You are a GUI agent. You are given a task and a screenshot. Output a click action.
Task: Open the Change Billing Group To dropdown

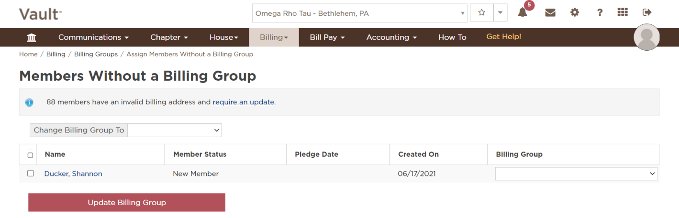pyautogui.click(x=175, y=130)
